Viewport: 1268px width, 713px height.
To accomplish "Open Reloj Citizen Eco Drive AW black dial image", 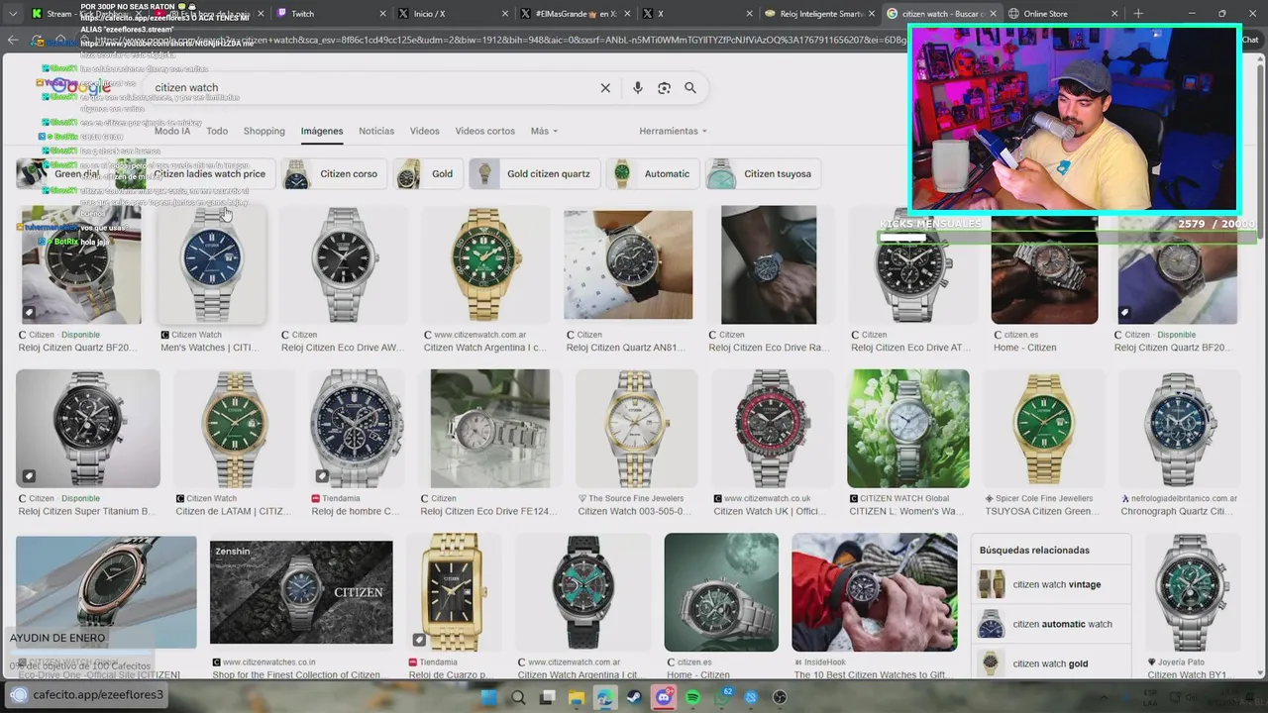I will tap(344, 264).
